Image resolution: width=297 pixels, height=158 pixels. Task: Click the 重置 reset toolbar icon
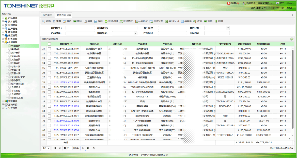coord(54,22)
